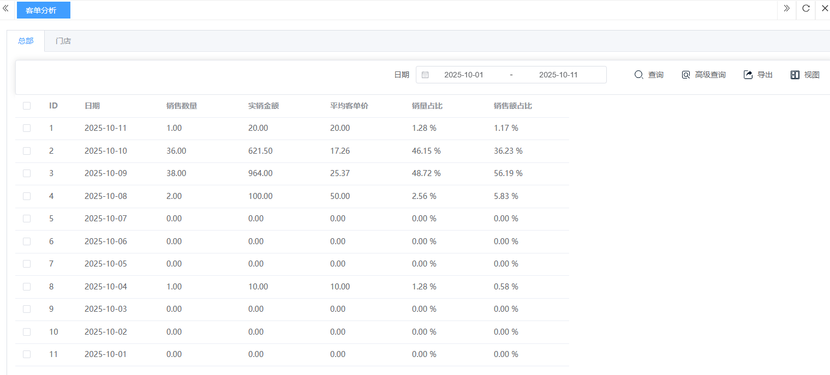Open advanced query (高级查询) icon
830x375 pixels.
[686, 75]
